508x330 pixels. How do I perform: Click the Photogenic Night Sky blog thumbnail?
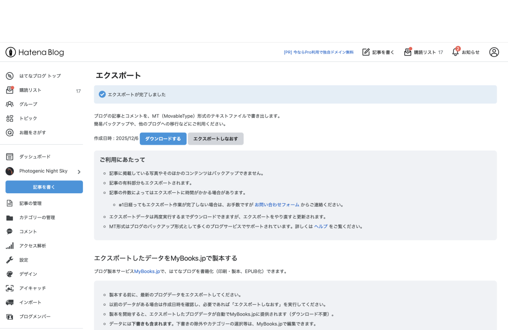click(9, 171)
